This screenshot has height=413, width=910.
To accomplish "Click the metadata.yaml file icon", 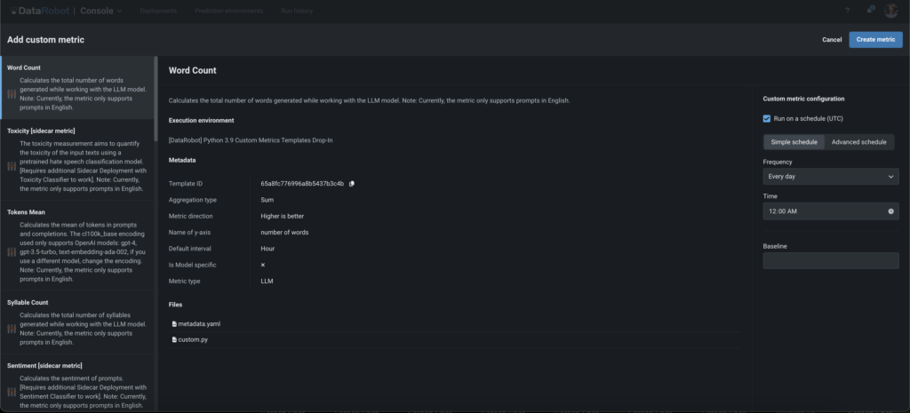I will (x=174, y=324).
